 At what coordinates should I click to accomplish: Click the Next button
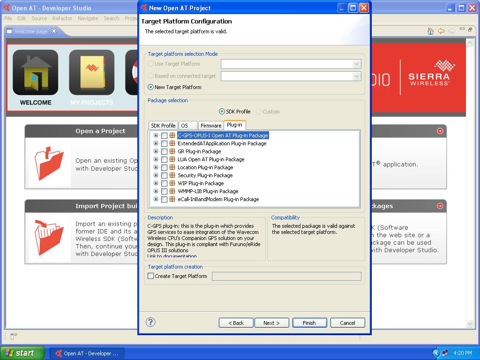(271, 322)
